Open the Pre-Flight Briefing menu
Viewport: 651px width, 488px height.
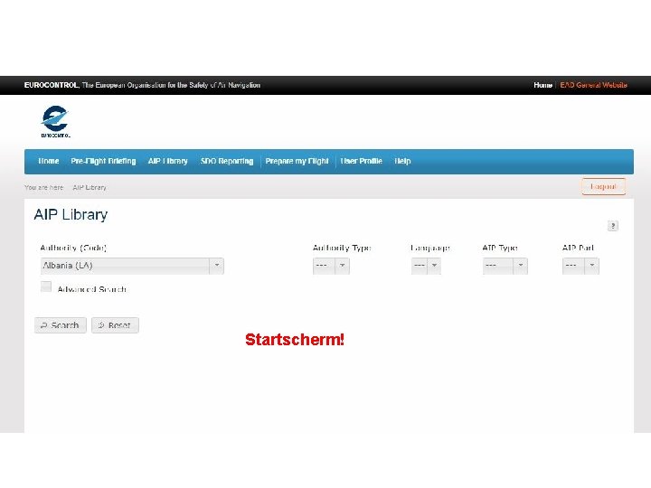pos(103,161)
